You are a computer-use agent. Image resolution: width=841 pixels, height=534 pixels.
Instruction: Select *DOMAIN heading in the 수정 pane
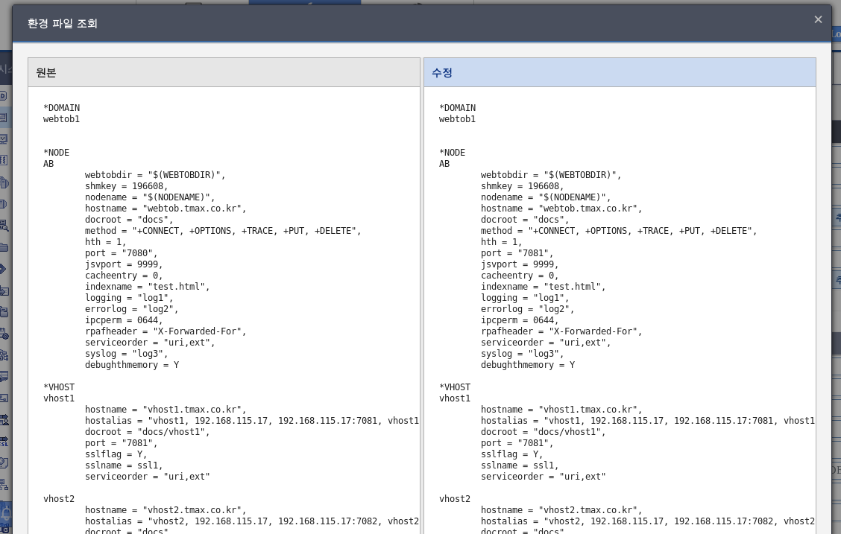pyautogui.click(x=458, y=108)
